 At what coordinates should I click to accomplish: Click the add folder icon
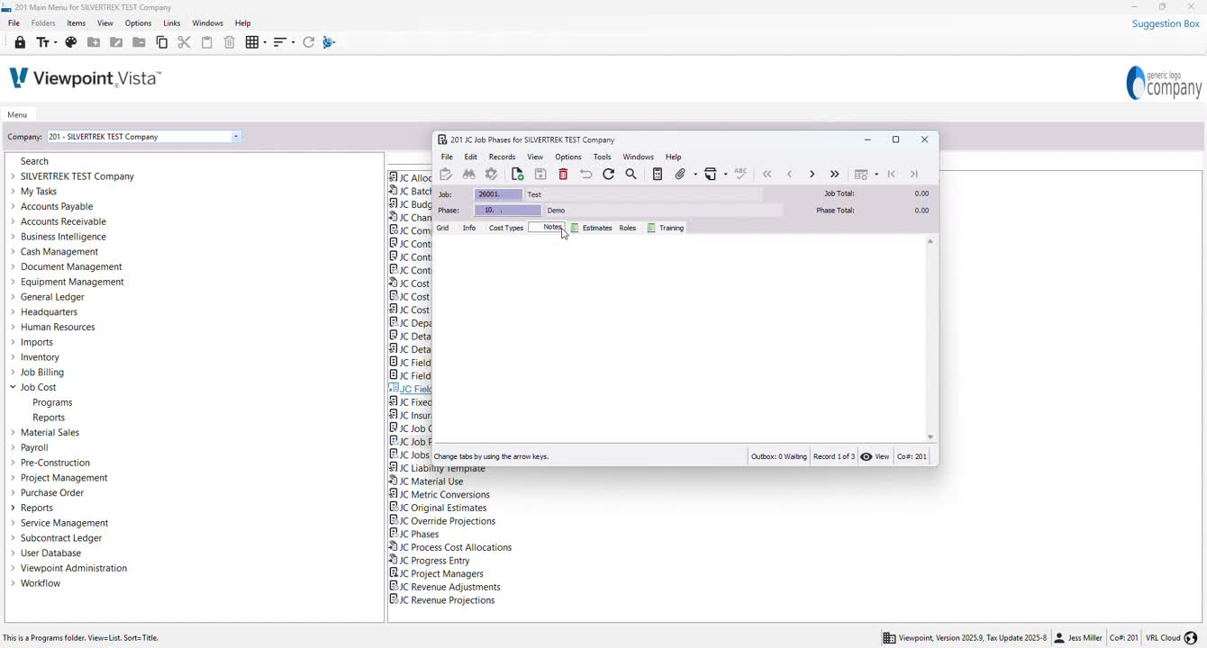(94, 42)
